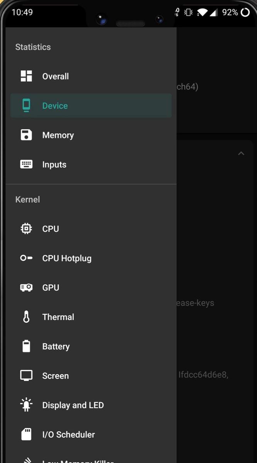Tap the Device phone icon in the drawer
The width and height of the screenshot is (257, 463).
[x=26, y=105]
